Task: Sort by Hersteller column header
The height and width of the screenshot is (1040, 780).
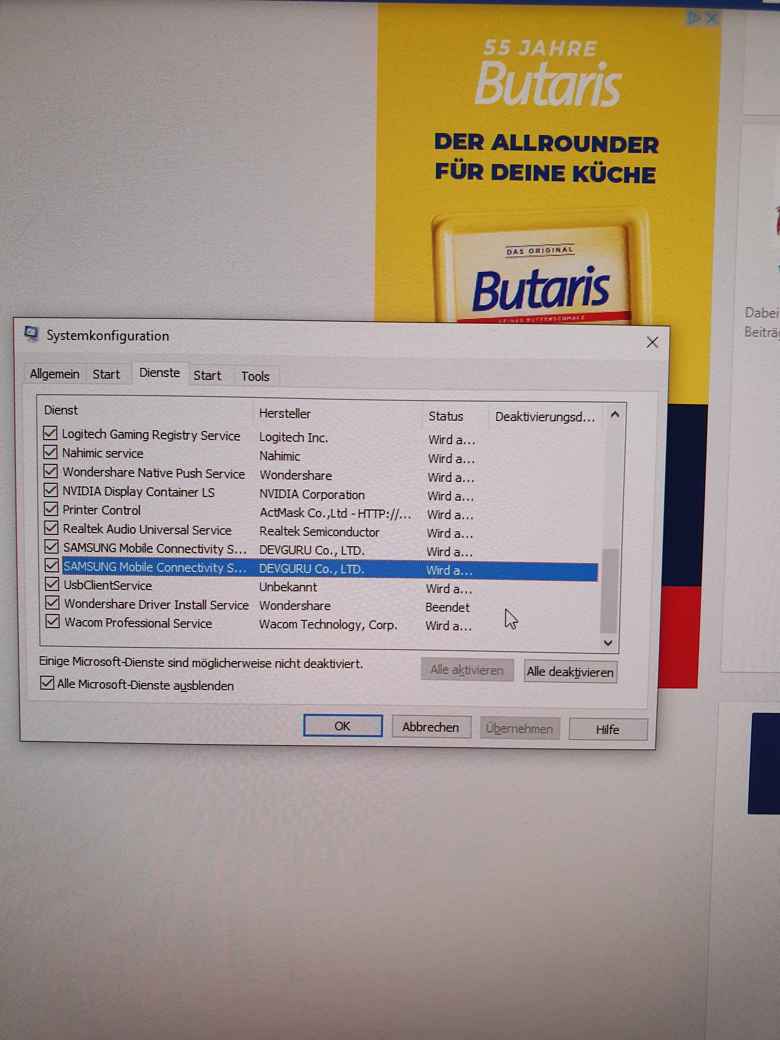Action: point(285,414)
